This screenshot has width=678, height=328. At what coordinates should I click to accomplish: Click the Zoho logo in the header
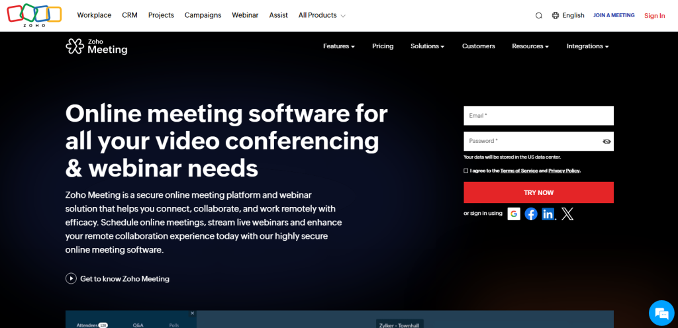pyautogui.click(x=34, y=15)
